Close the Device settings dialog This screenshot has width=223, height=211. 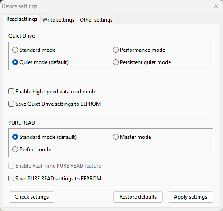[x=216, y=6]
